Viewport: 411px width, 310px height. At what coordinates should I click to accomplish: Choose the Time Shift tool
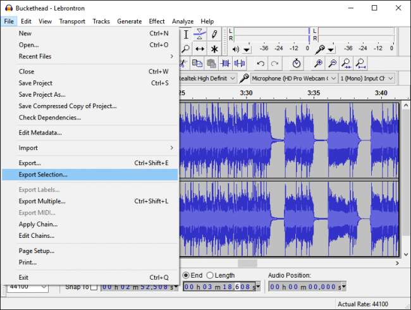click(200, 49)
